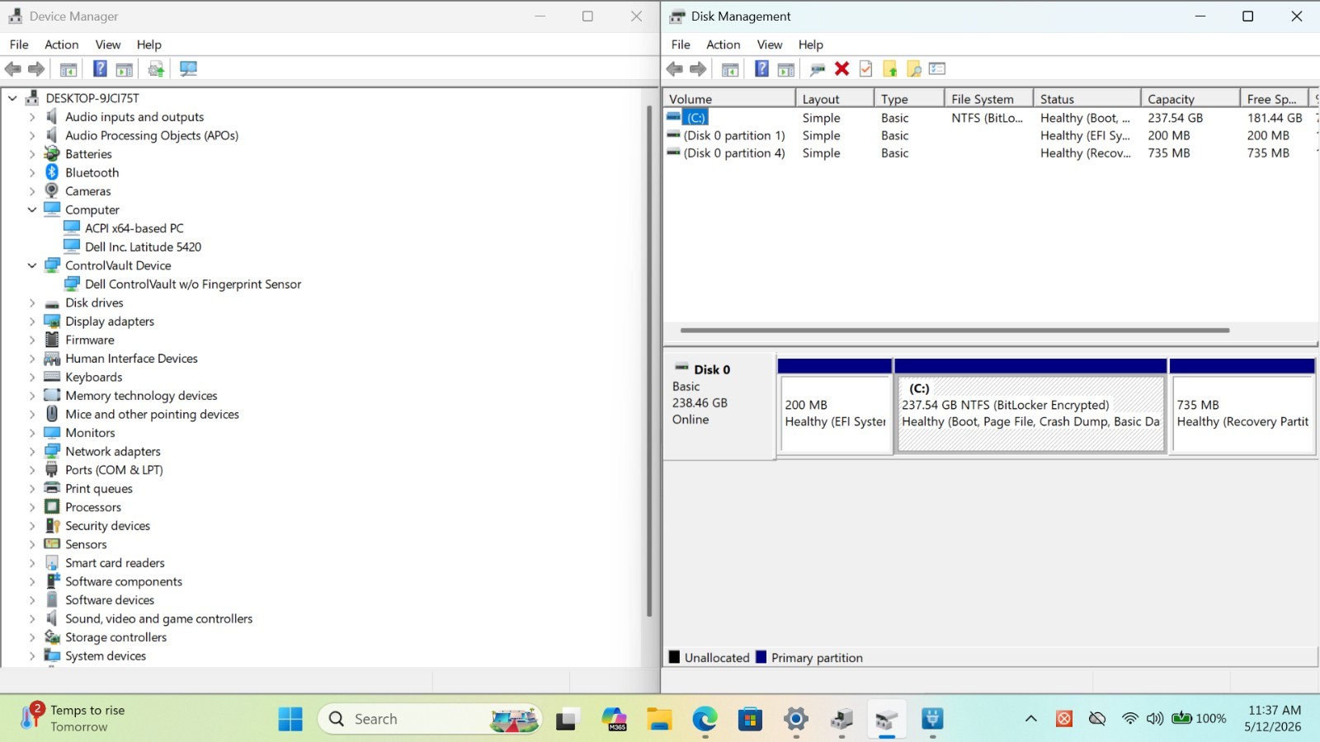Screen dimensions: 1320x742
Task: Click the taskbar Search box
Action: (x=430, y=719)
